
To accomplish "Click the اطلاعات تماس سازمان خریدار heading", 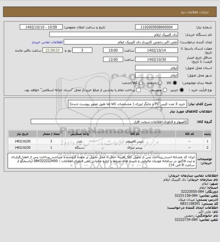I will [x=193, y=176].
